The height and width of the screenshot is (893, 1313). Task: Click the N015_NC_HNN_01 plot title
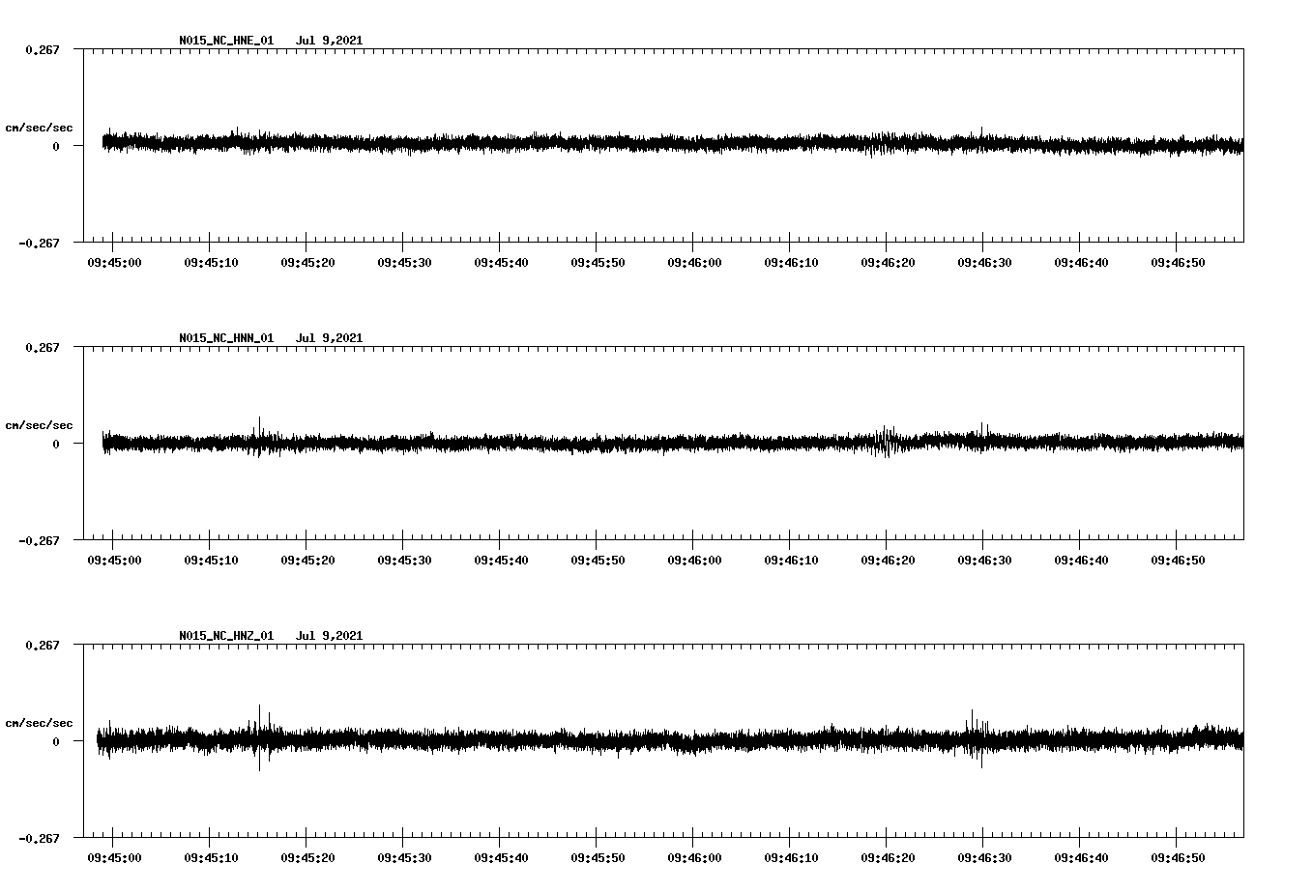tap(226, 338)
